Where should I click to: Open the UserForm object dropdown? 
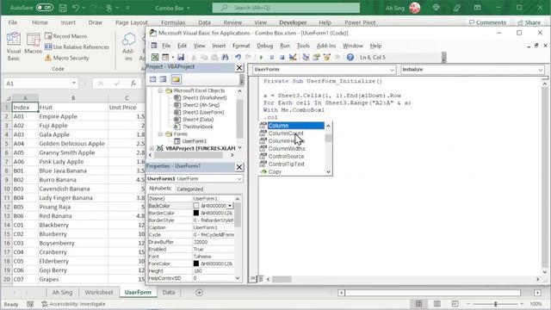point(392,70)
